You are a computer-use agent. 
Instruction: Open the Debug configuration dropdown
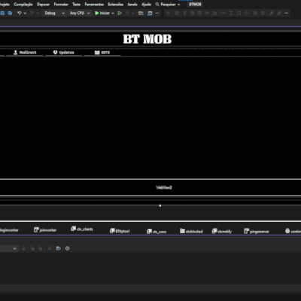click(55, 13)
